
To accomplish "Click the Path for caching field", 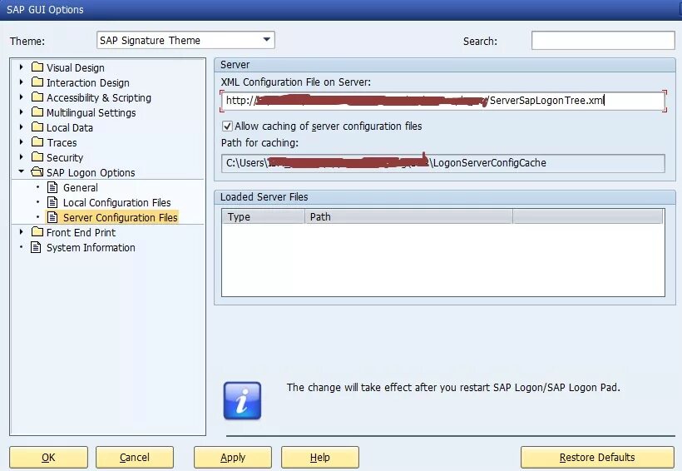I will [x=442, y=163].
